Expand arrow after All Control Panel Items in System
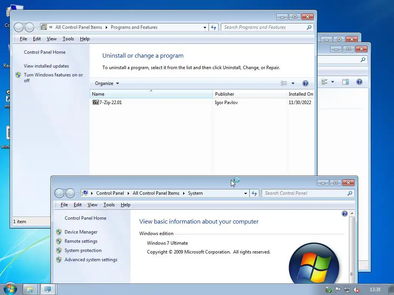 (x=184, y=194)
